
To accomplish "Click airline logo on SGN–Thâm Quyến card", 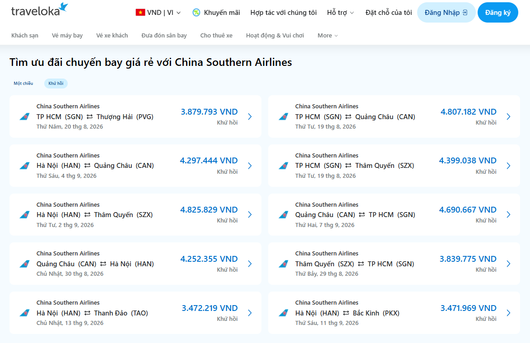I will click(283, 166).
